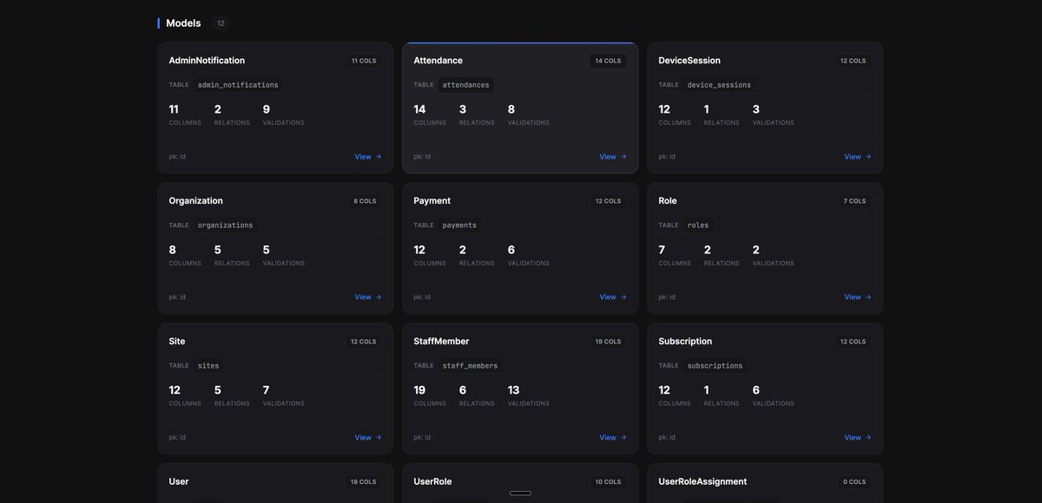The image size is (1042, 503).
Task: Click the arrow icon on the Organization card
Action: pos(377,295)
